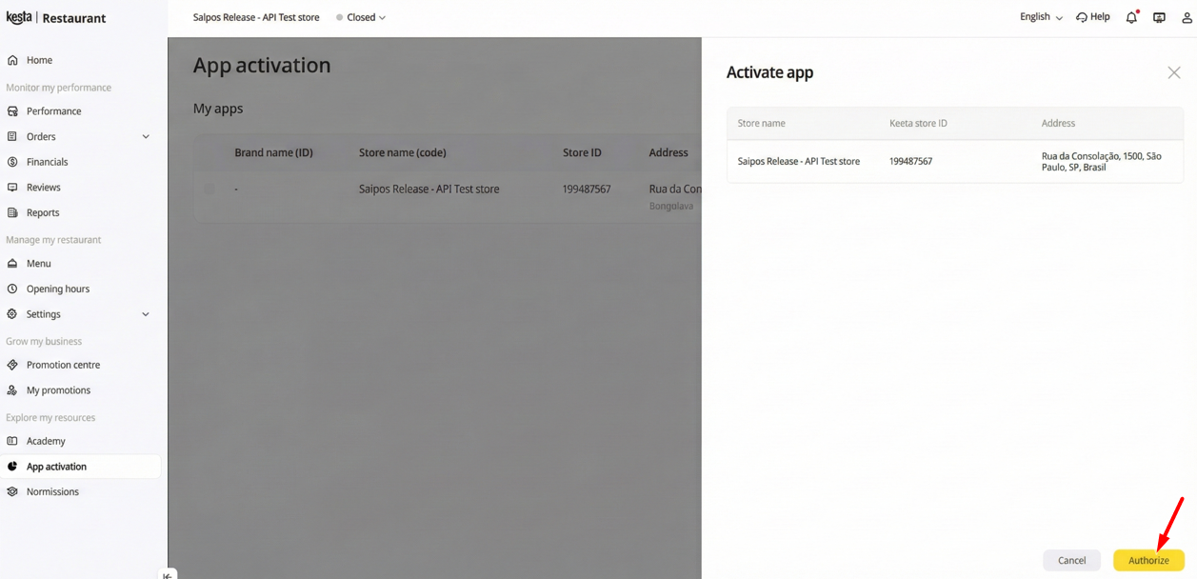Open the English language dropdown

[x=1041, y=17]
